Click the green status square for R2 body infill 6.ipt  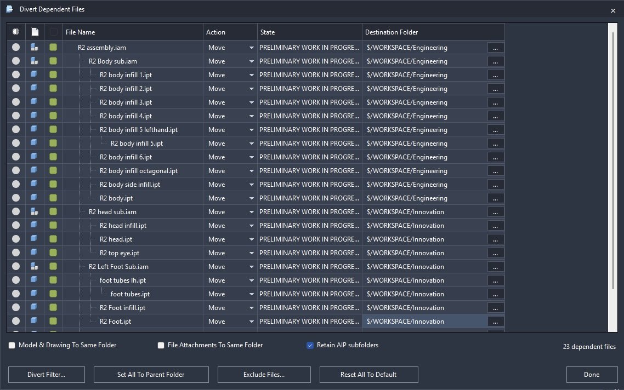(53, 157)
